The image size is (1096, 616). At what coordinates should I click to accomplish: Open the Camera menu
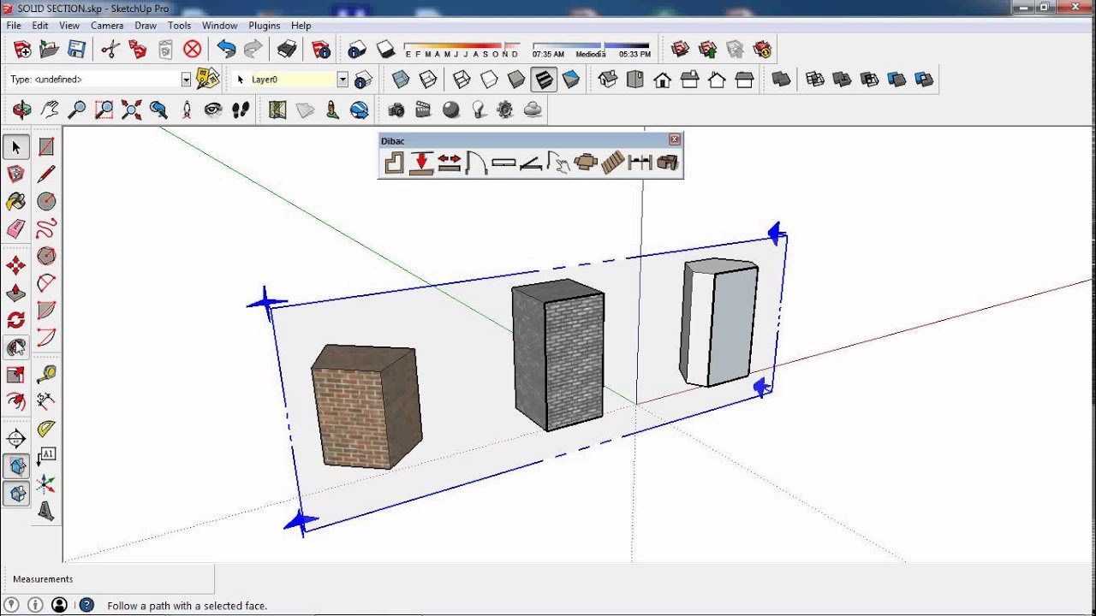pos(107,26)
